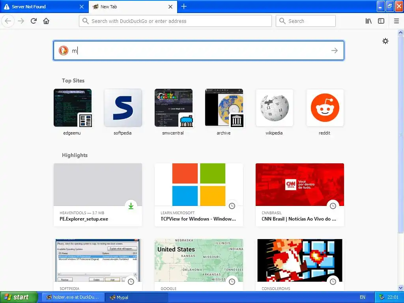Close the New Tab tab

(170, 7)
